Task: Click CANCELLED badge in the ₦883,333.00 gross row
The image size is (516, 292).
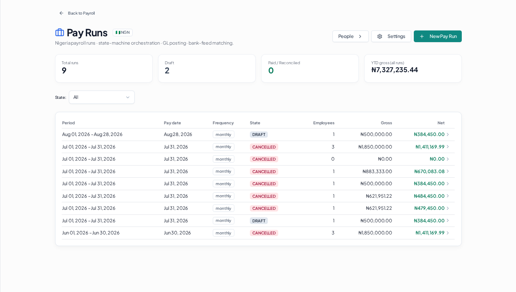Action: click(x=264, y=171)
